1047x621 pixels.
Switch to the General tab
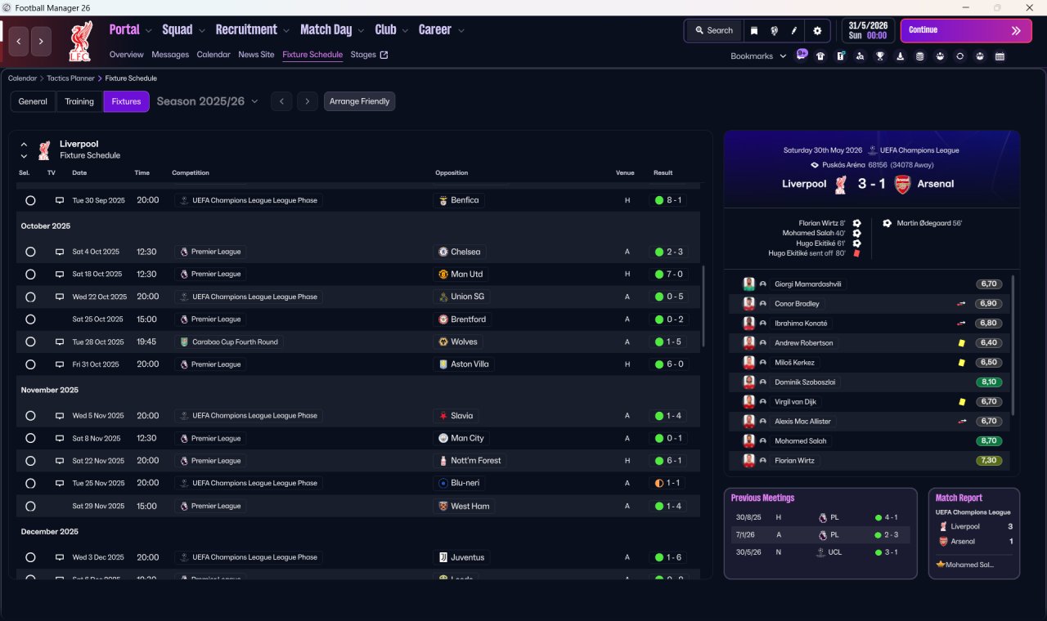tap(33, 101)
